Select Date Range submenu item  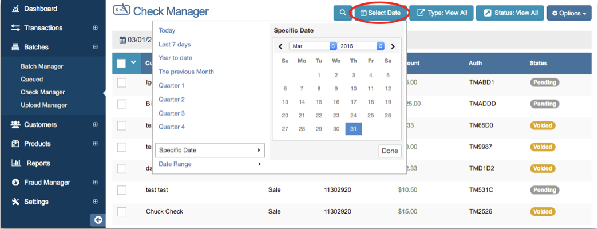[x=175, y=164]
